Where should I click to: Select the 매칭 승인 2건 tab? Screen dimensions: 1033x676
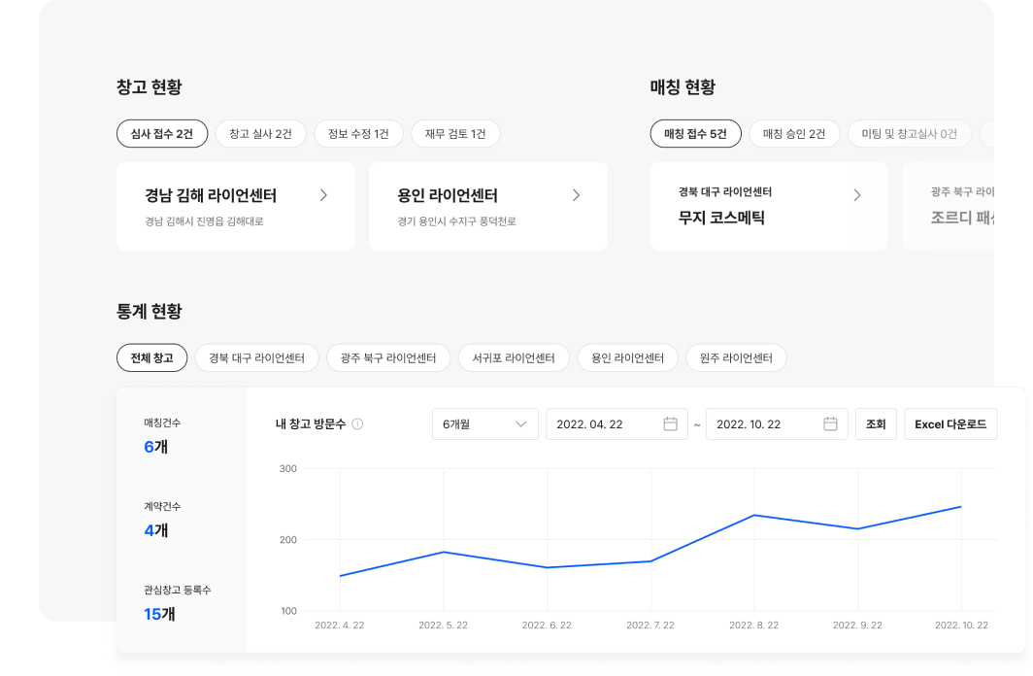pos(794,134)
